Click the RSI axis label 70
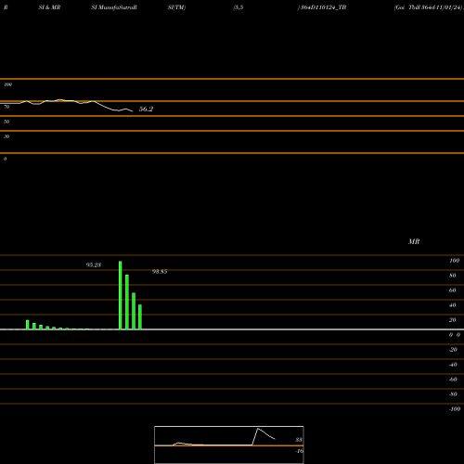The width and height of the screenshot is (464, 464). [x=6, y=107]
